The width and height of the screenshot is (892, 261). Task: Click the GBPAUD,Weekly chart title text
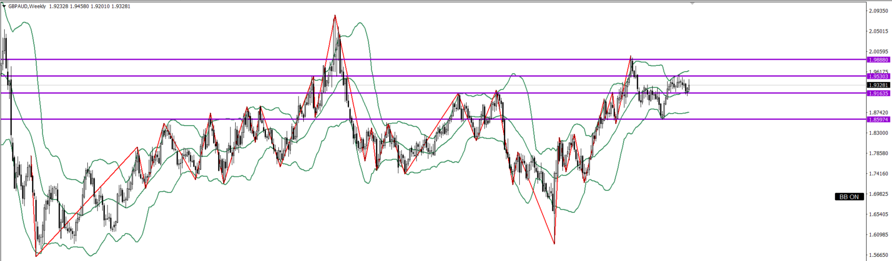click(x=27, y=6)
